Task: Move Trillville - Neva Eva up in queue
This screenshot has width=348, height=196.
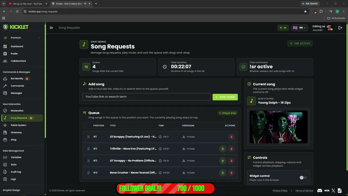Action: pyautogui.click(x=223, y=149)
